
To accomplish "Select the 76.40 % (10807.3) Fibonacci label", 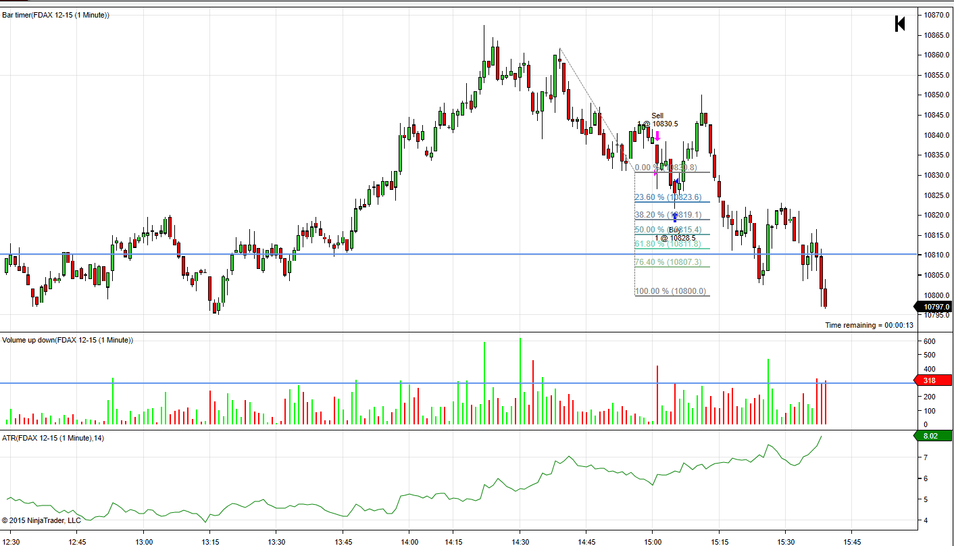I will click(x=668, y=262).
